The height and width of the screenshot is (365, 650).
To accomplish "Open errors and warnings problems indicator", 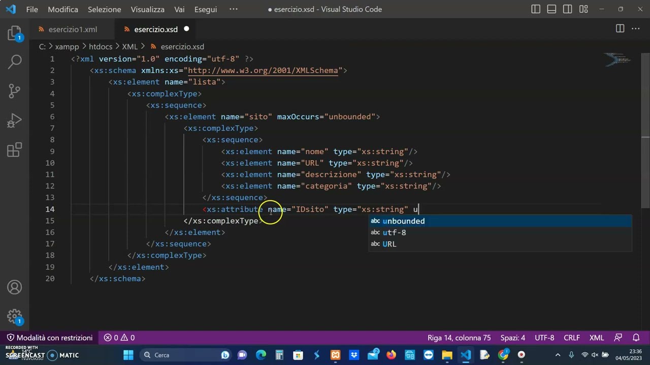I will [x=119, y=338].
